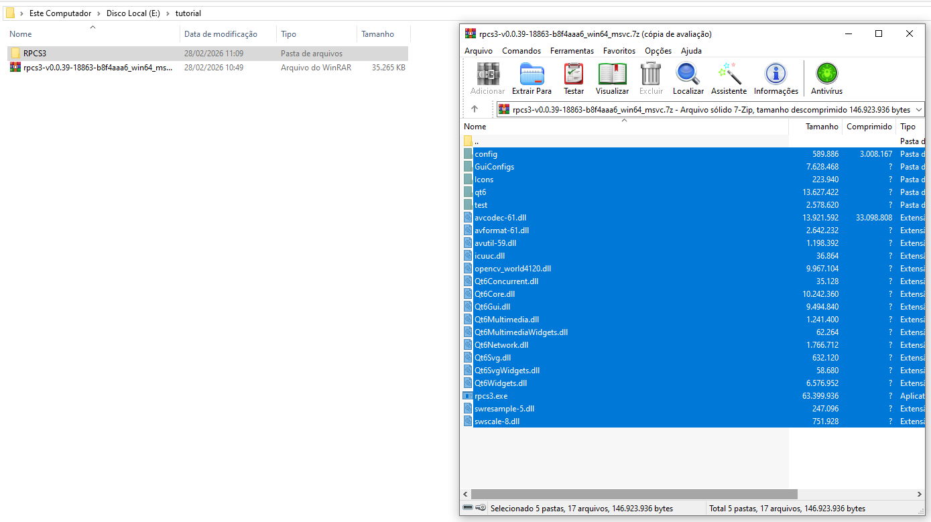The image size is (931, 522).
Task: Open the Ajuda menu
Action: [x=691, y=51]
